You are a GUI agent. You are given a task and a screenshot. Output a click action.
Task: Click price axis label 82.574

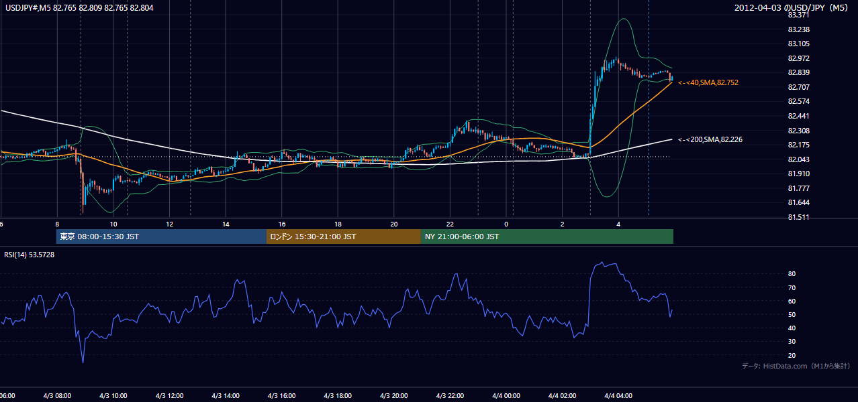point(798,101)
